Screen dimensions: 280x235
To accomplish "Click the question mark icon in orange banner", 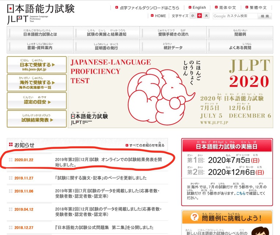I will (x=194, y=217).
